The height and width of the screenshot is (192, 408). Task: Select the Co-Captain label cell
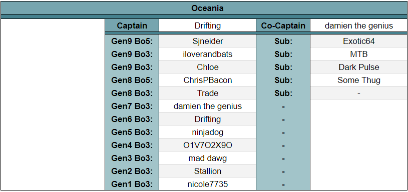click(x=283, y=25)
